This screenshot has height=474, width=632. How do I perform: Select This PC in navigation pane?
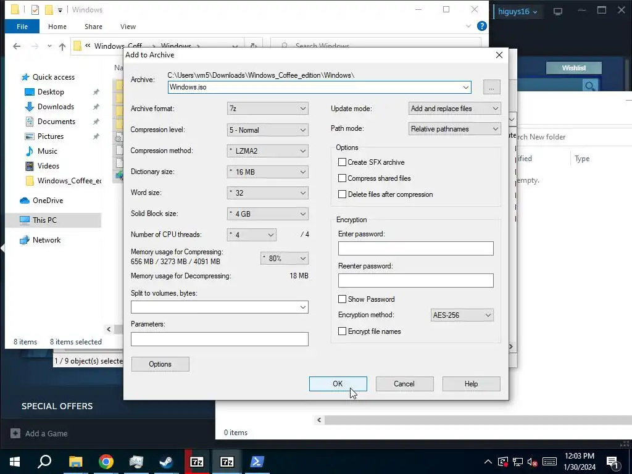click(44, 220)
